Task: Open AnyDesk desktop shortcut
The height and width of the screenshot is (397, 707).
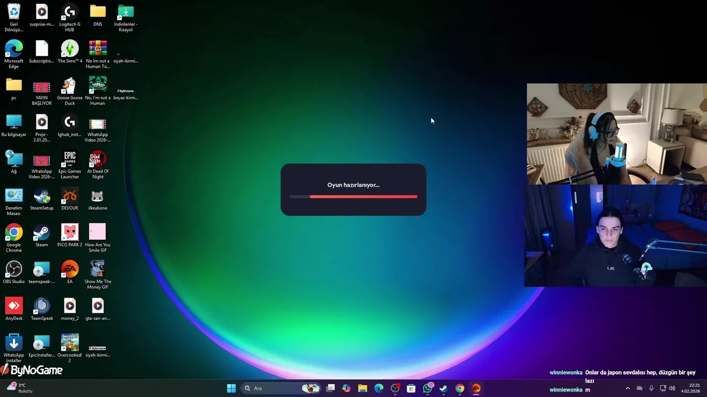Action: click(x=14, y=310)
